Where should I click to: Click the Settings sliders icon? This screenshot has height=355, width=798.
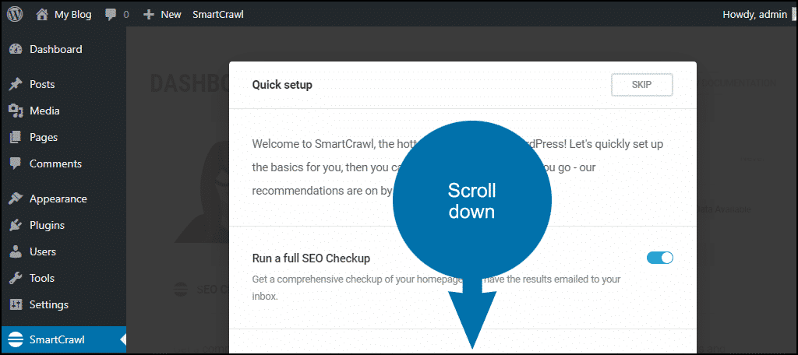tap(16, 304)
